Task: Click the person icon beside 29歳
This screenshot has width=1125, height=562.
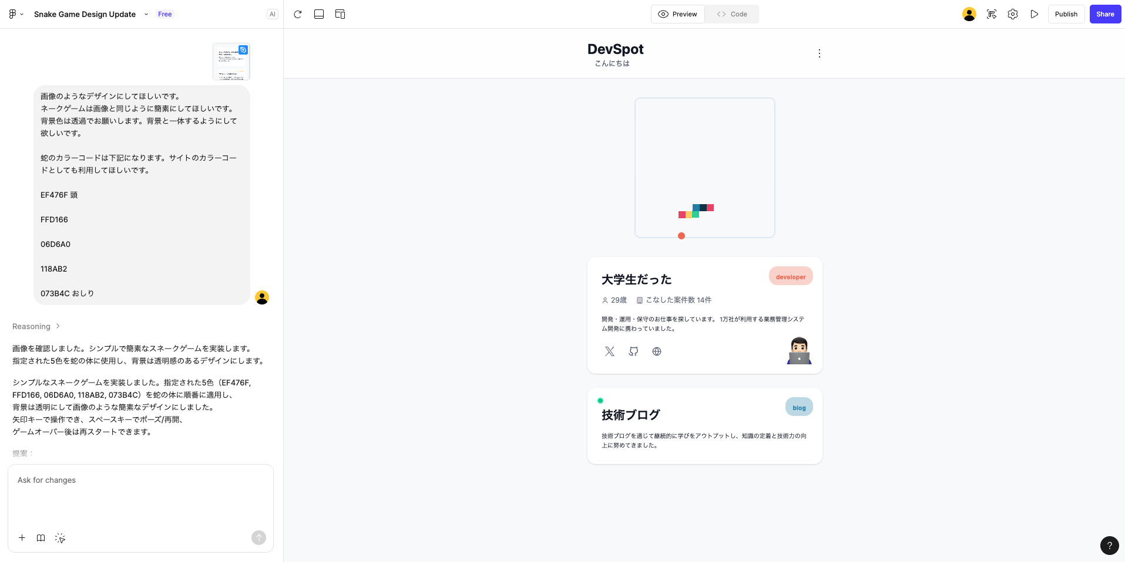Action: point(605,300)
